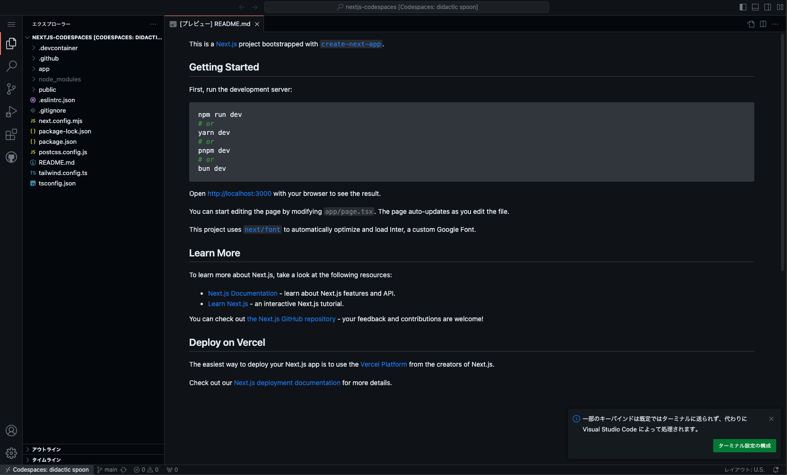The width and height of the screenshot is (787, 475).
Task: Expand the Outline section
Action: (x=94, y=449)
